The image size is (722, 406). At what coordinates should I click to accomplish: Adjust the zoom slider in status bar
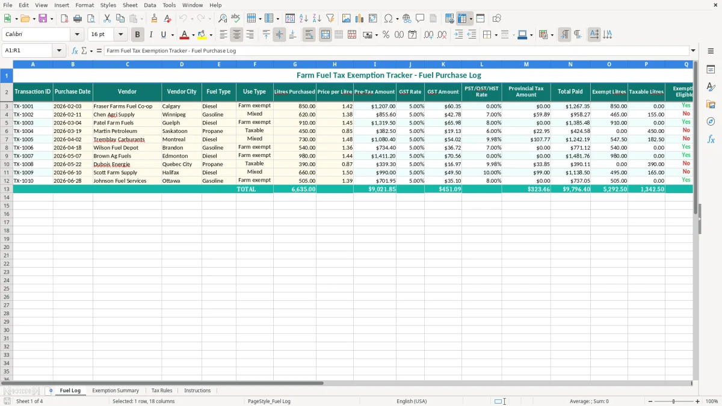point(674,401)
